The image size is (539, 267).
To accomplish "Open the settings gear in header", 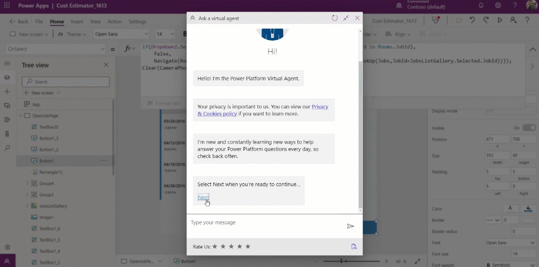I will coord(498,6).
